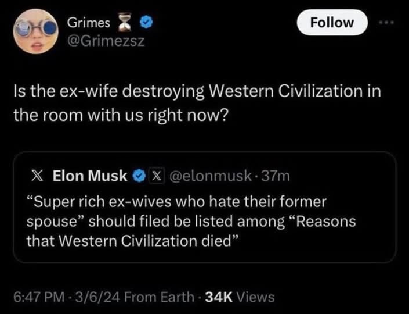
Task: Open the quoted tweet text about ex-wives
Action: click(191, 221)
